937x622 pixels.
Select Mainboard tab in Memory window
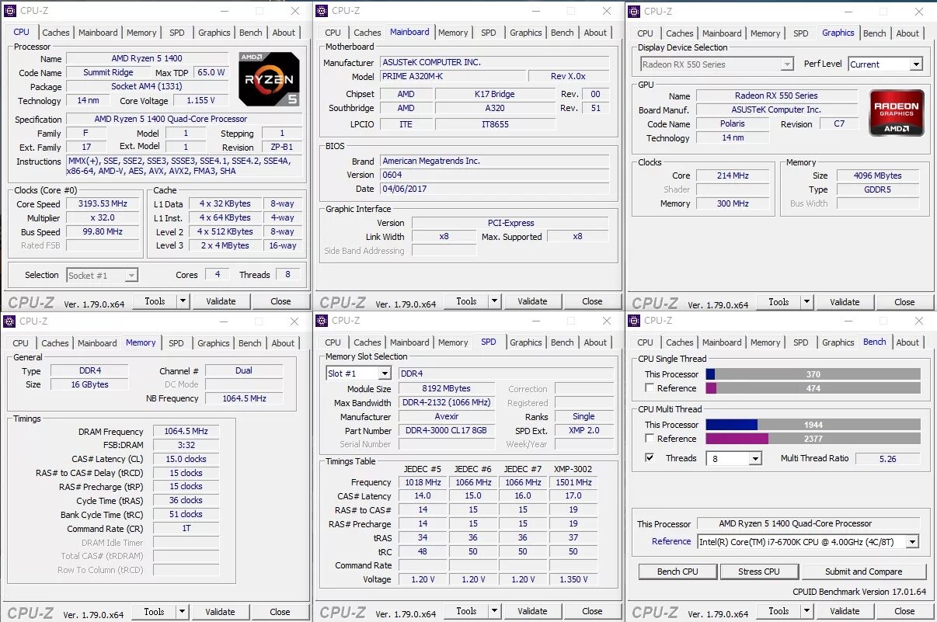(97, 343)
